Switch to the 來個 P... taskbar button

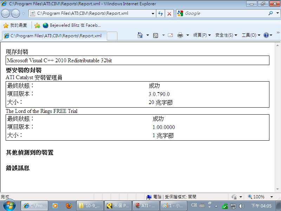(118, 206)
